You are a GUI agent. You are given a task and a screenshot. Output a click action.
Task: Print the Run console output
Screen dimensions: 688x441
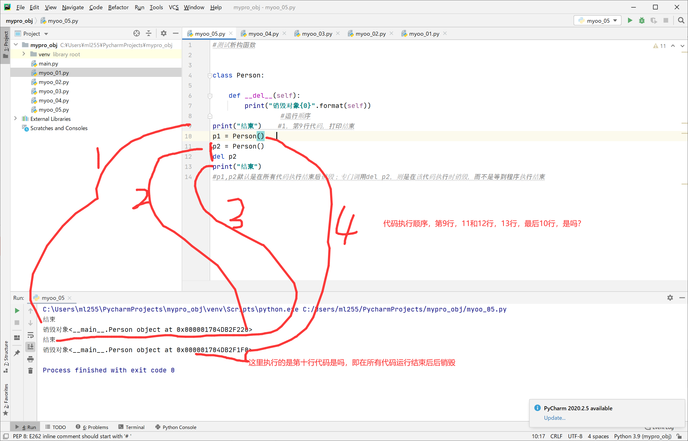pos(30,359)
